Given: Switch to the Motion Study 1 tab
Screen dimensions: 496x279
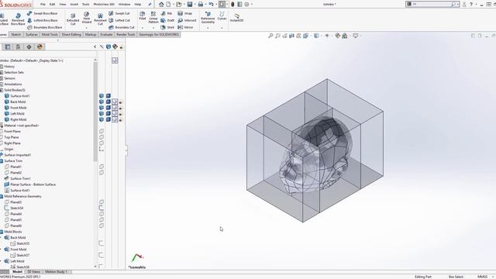Looking at the screenshot, I should click(x=57, y=272).
